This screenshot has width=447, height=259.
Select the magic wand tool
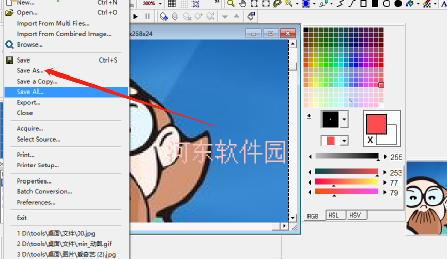[x=289, y=4]
